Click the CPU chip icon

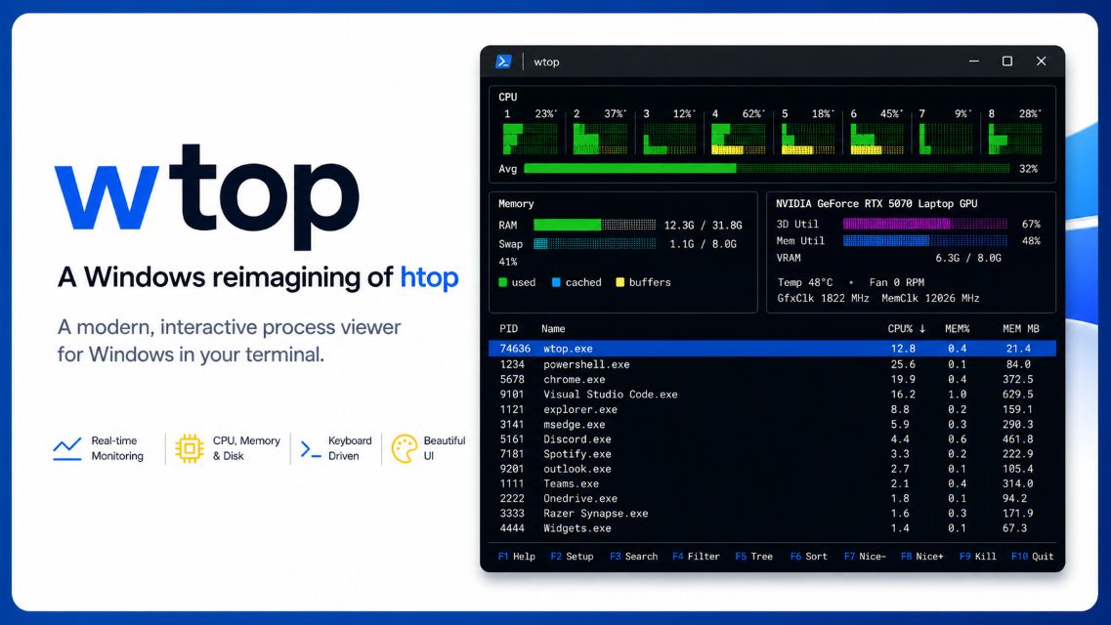(190, 448)
